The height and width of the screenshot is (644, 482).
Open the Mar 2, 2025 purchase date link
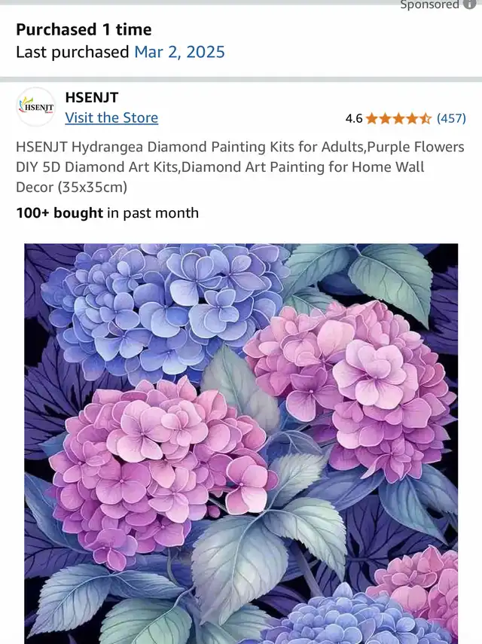click(179, 52)
